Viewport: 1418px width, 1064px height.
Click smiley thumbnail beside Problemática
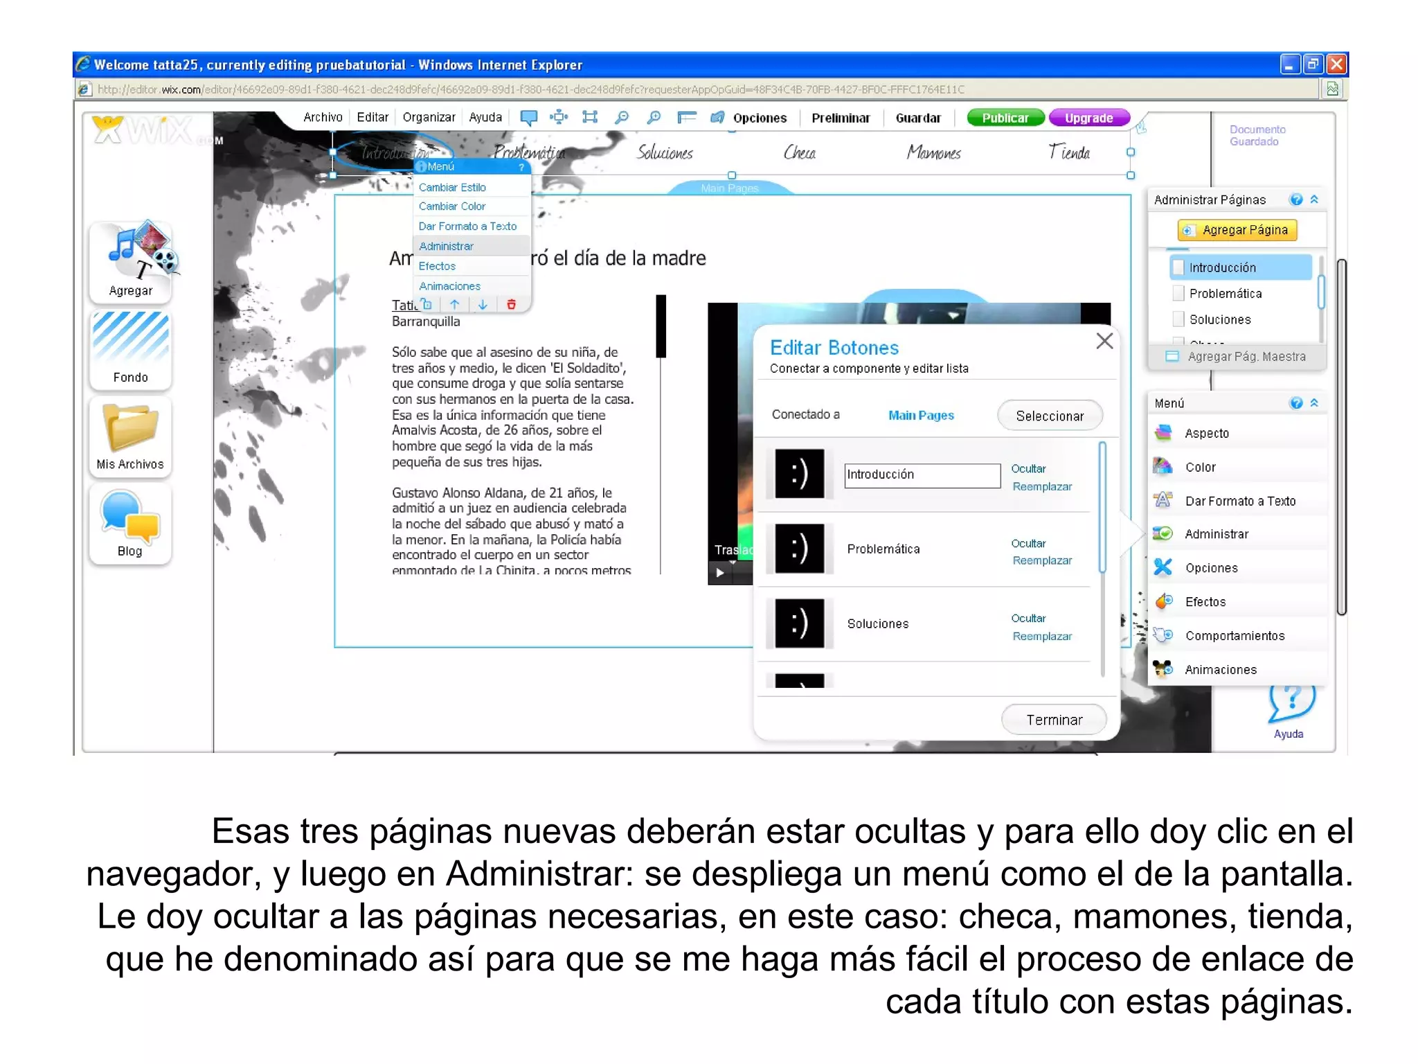tap(800, 549)
